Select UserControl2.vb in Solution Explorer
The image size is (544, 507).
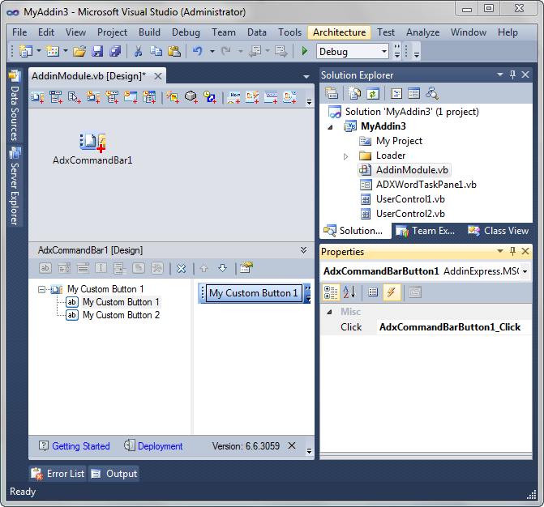(x=410, y=214)
